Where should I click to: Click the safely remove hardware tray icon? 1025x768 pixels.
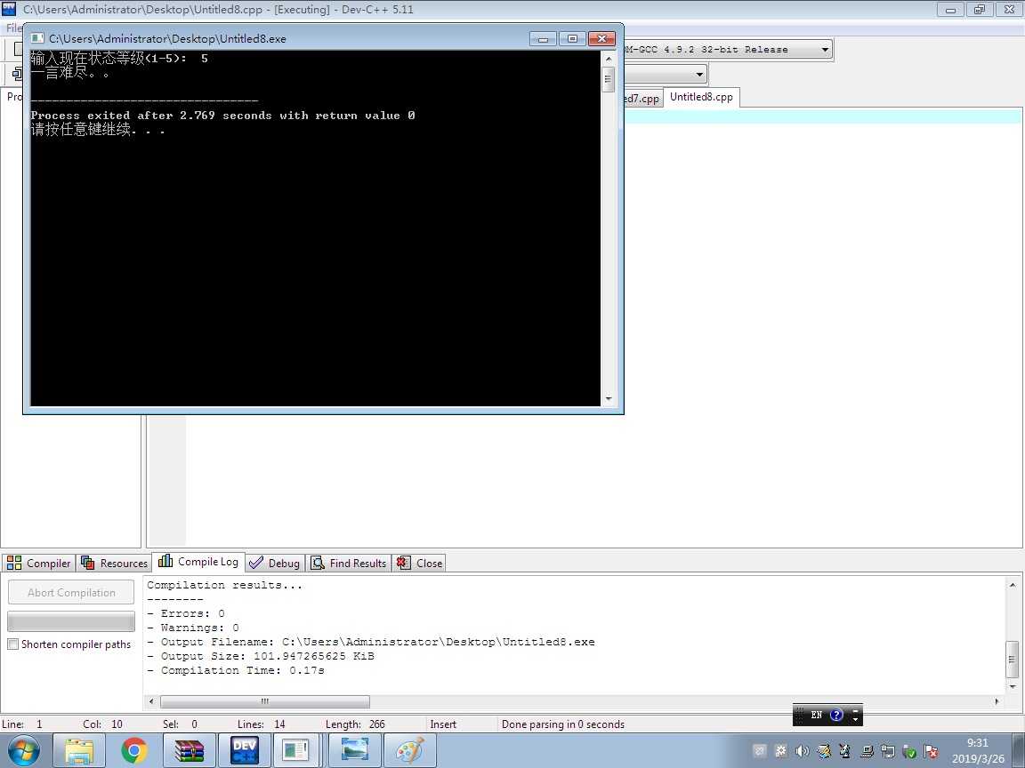tap(909, 751)
